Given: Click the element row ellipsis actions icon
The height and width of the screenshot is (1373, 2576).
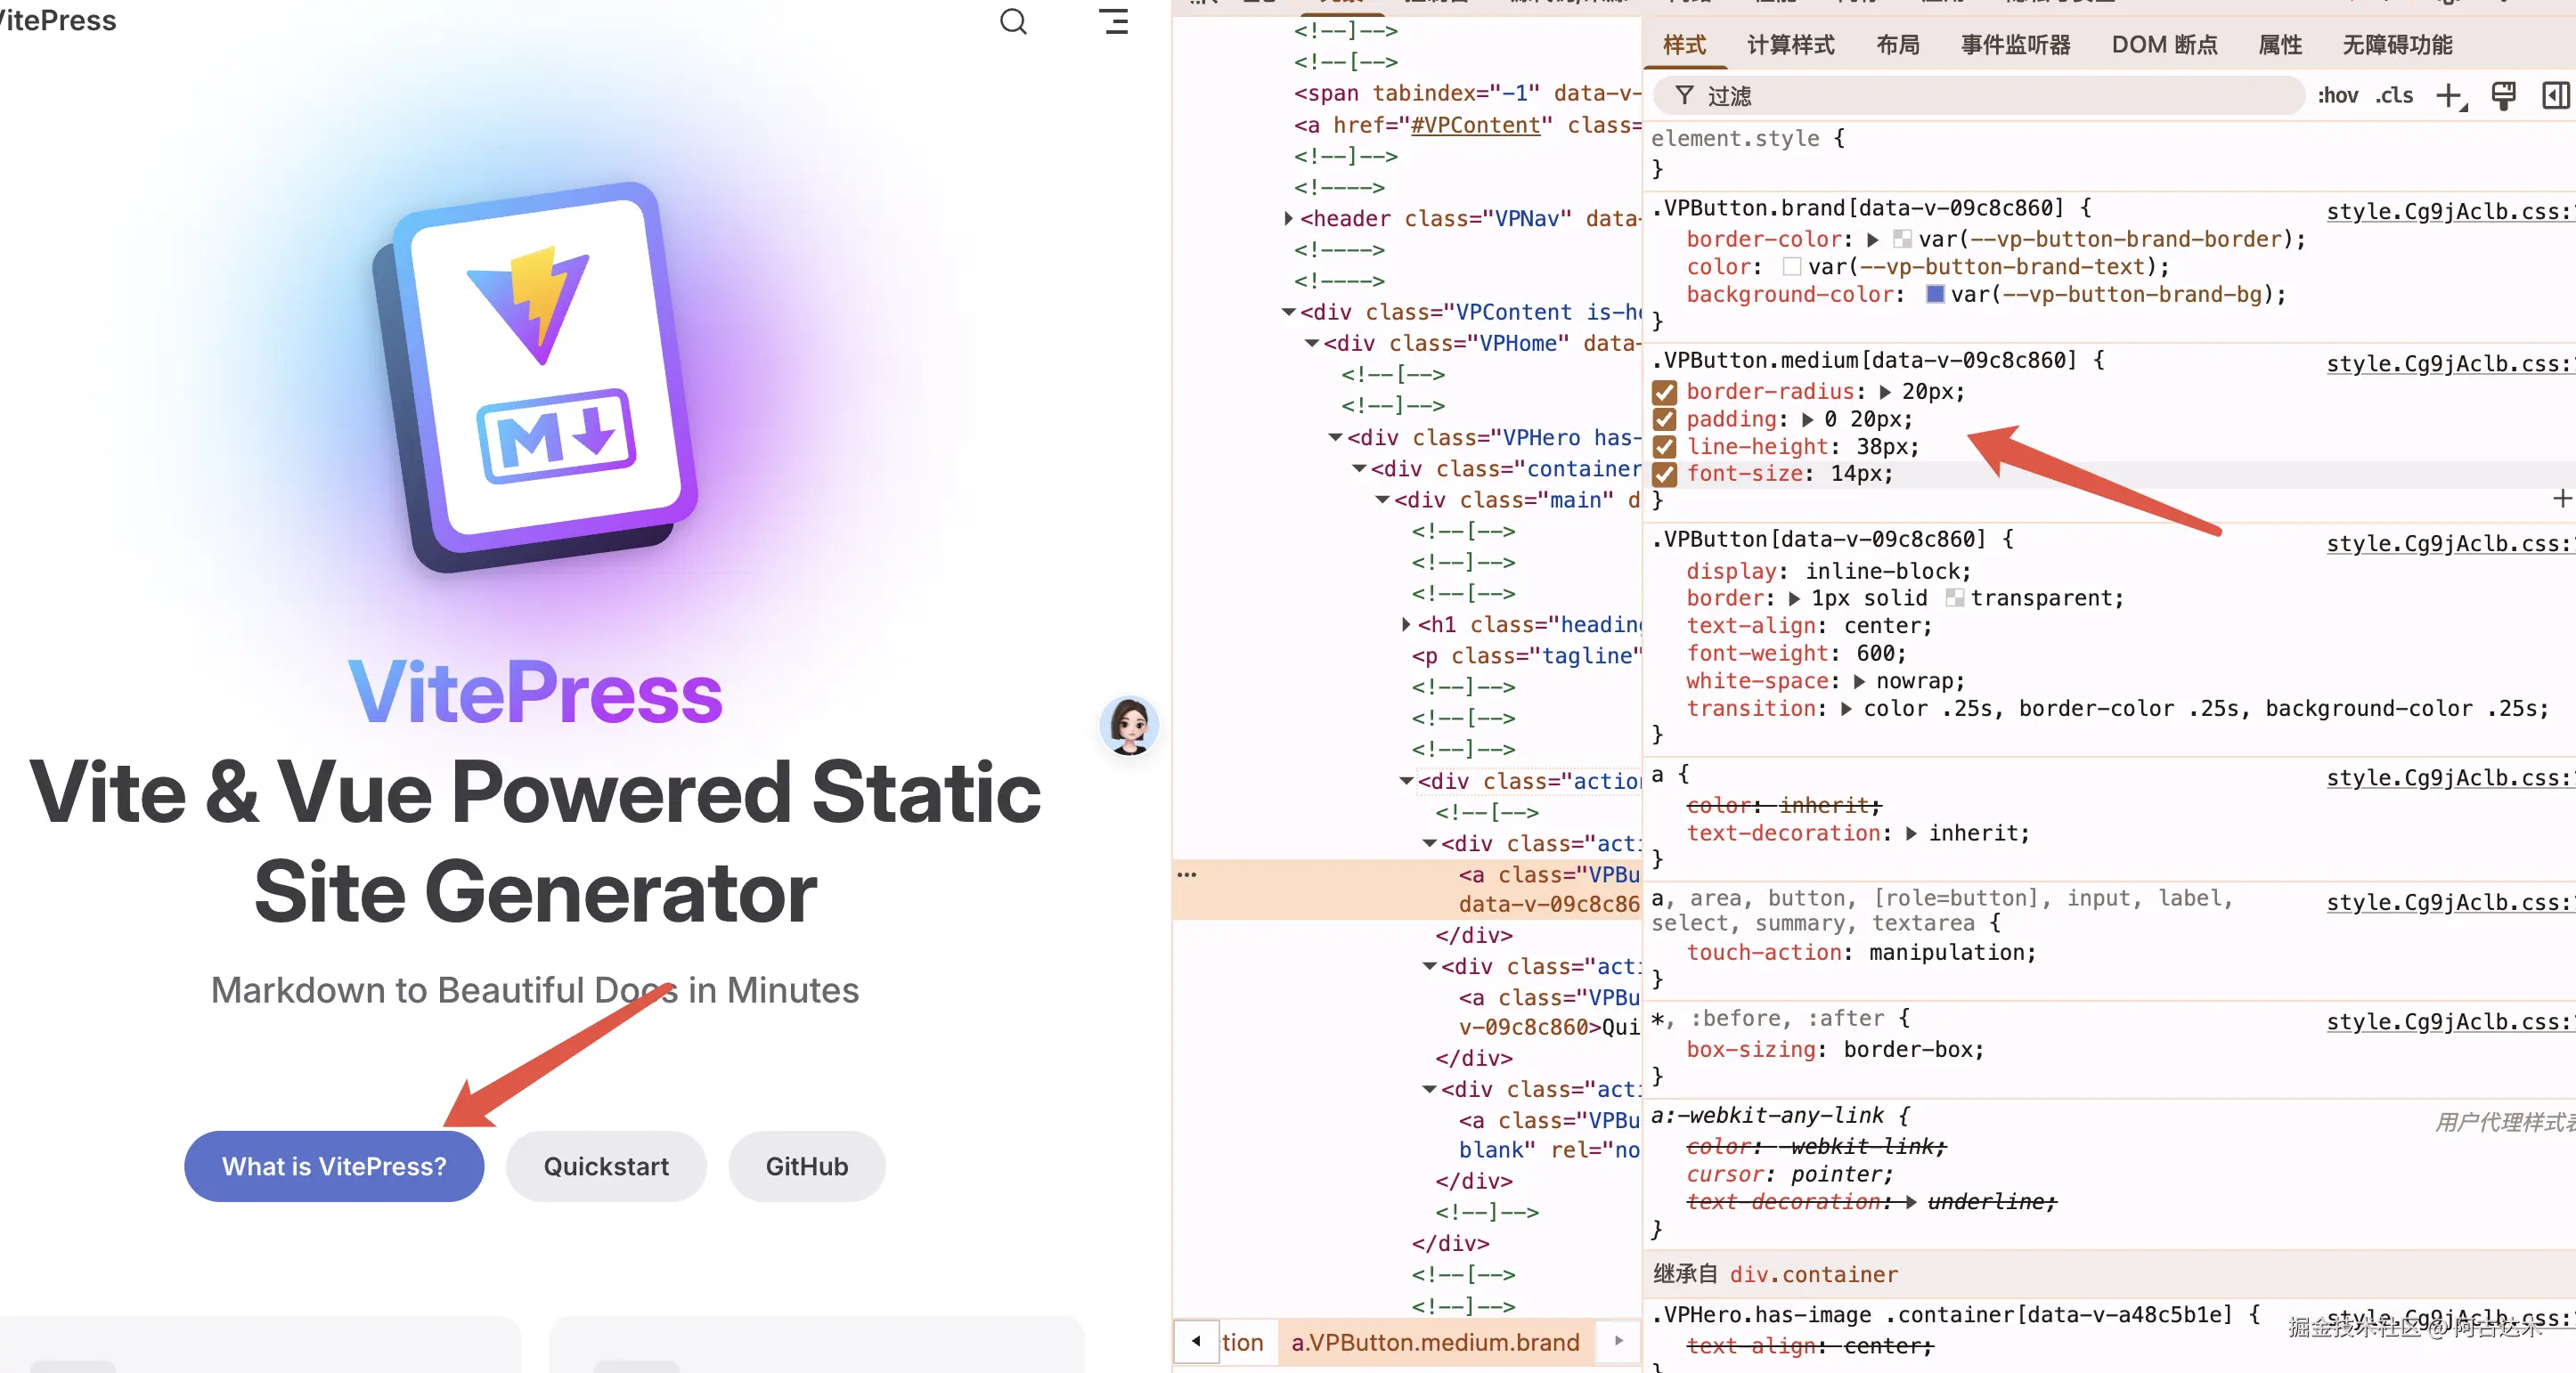Looking at the screenshot, I should point(1187,874).
